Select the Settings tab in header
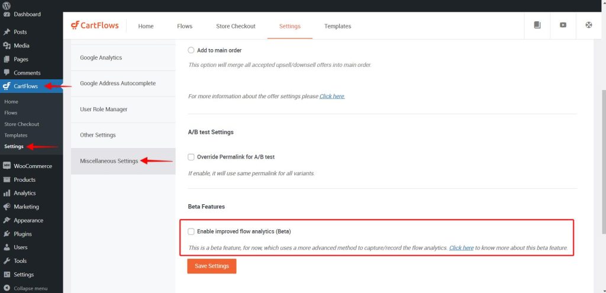Screen dimensions: 606x293 (x=290, y=26)
